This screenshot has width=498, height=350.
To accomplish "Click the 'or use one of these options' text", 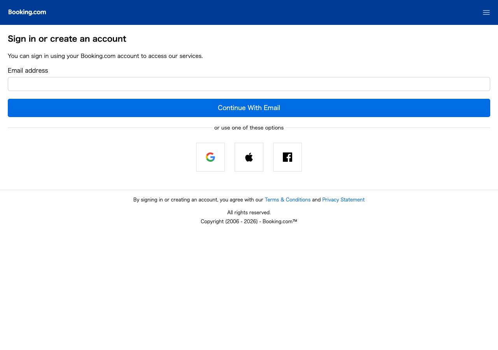I will pos(249,128).
